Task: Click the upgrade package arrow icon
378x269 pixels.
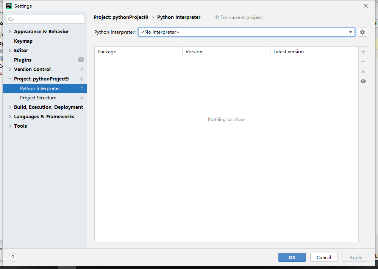Action: (x=363, y=71)
